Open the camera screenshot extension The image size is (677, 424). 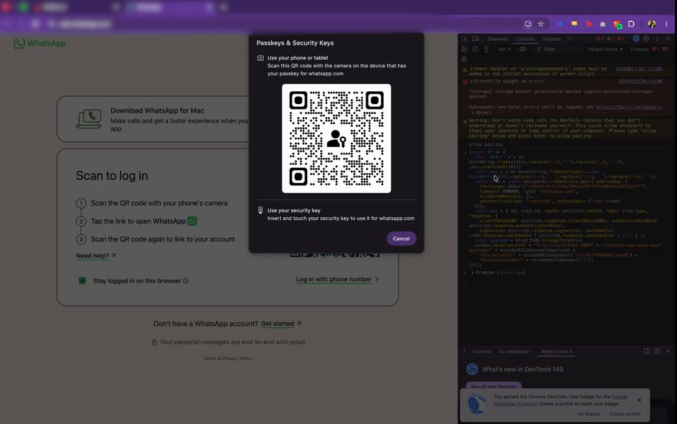[603, 24]
